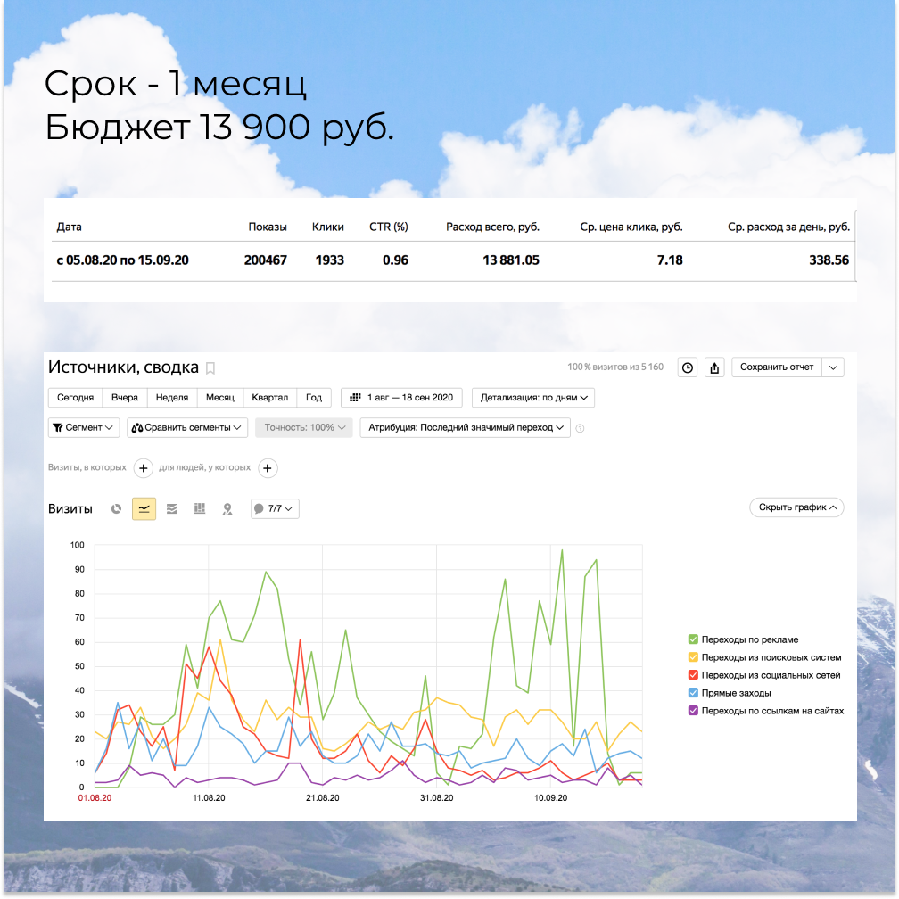Select the Вчера period tab

tap(125, 398)
